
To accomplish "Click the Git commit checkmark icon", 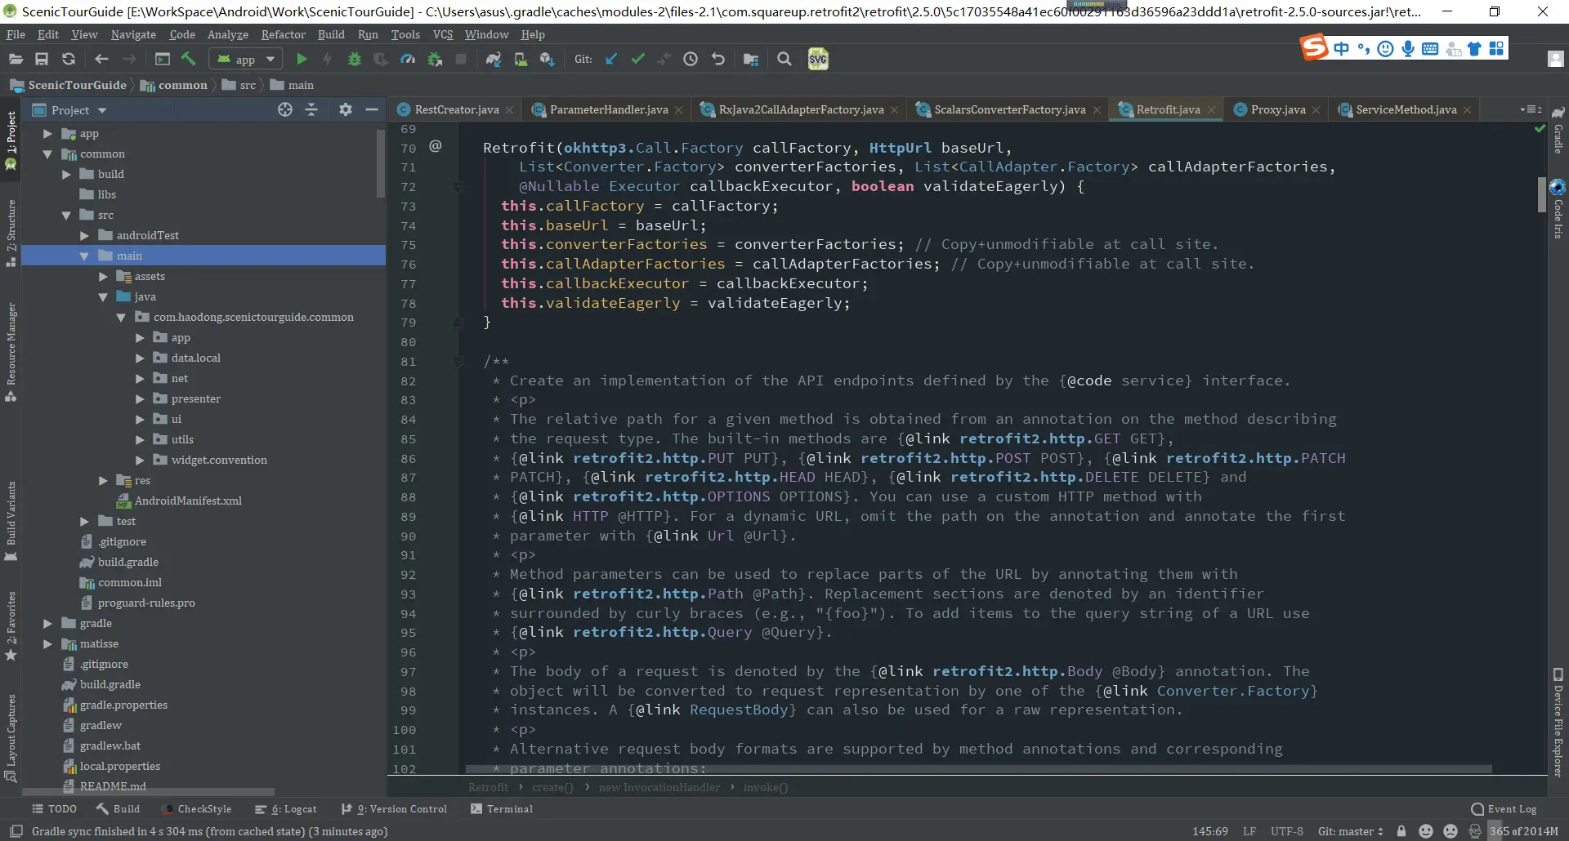I will click(x=638, y=59).
